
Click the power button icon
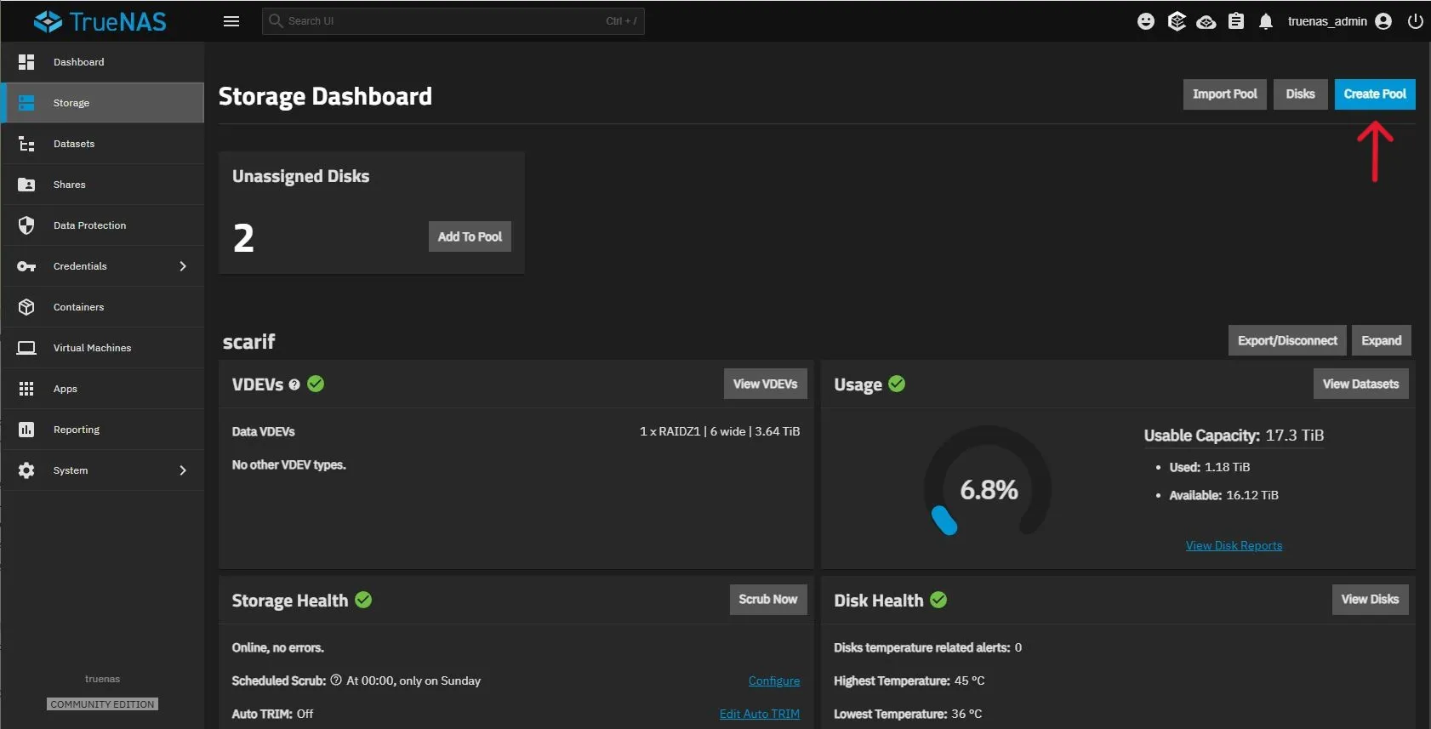pyautogui.click(x=1416, y=21)
